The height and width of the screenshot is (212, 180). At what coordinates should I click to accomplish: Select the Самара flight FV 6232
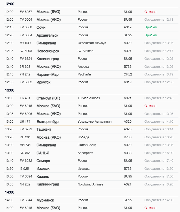click(x=43, y=161)
